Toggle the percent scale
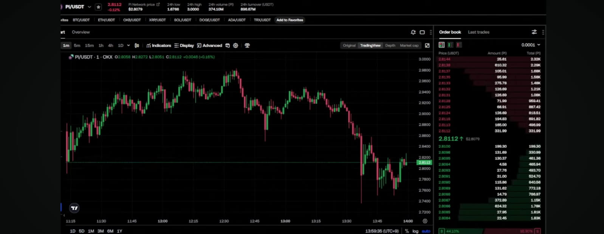The height and width of the screenshot is (234, 604). [x=407, y=231]
